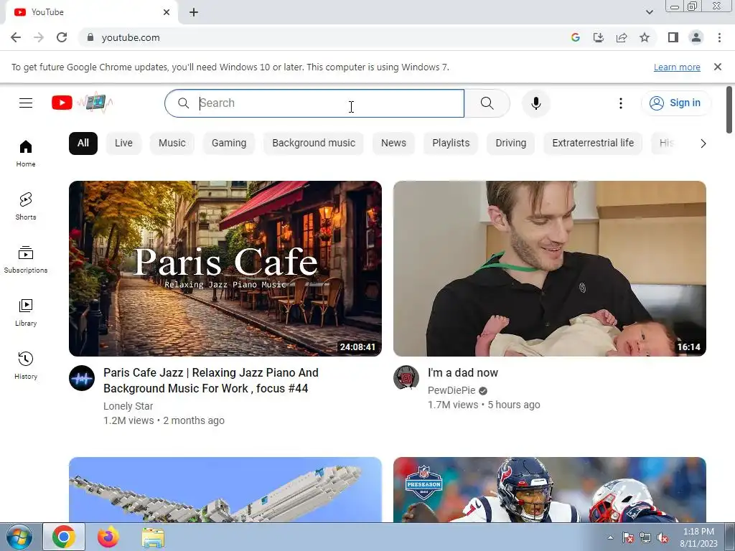Open the YouTube hamburger guide menu
This screenshot has width=735, height=551.
(26, 103)
